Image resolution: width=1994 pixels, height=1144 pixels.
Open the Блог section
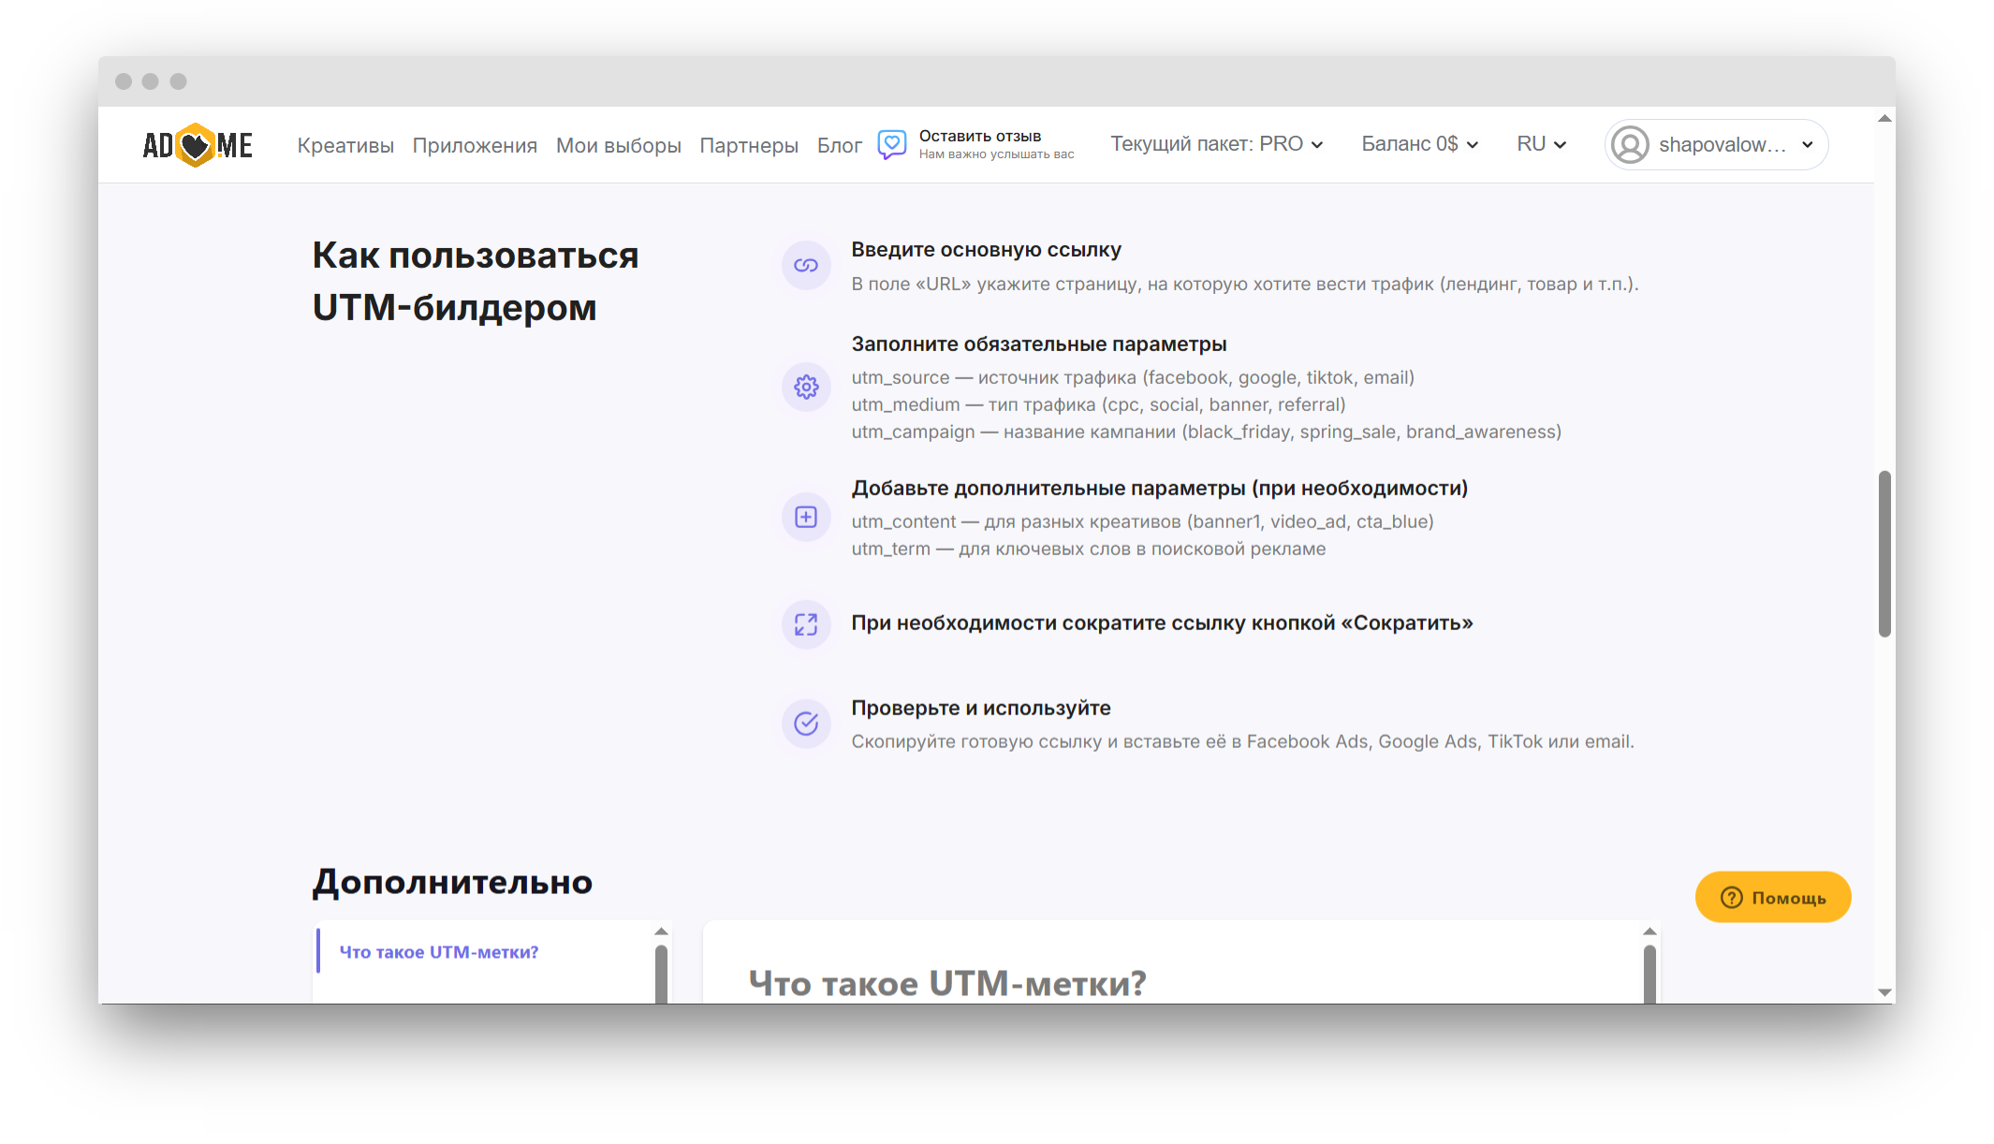pos(839,146)
